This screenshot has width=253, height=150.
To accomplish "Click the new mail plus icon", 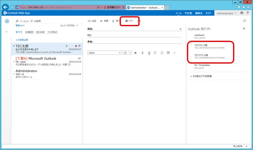I will [7, 21].
